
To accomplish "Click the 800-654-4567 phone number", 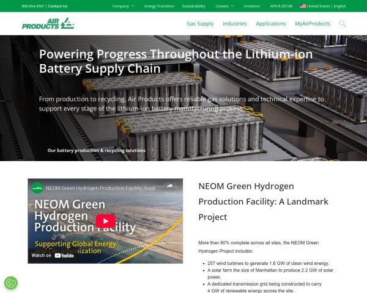I will pyautogui.click(x=33, y=6).
